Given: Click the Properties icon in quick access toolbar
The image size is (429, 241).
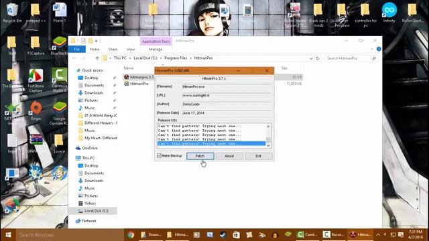Looking at the screenshot, I should [x=83, y=41].
